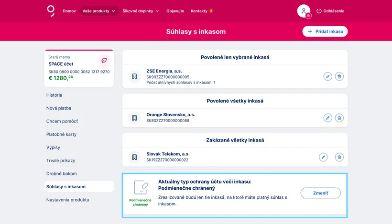
Task: Delete the ZSE Energia direct debit
Action: pyautogui.click(x=339, y=76)
